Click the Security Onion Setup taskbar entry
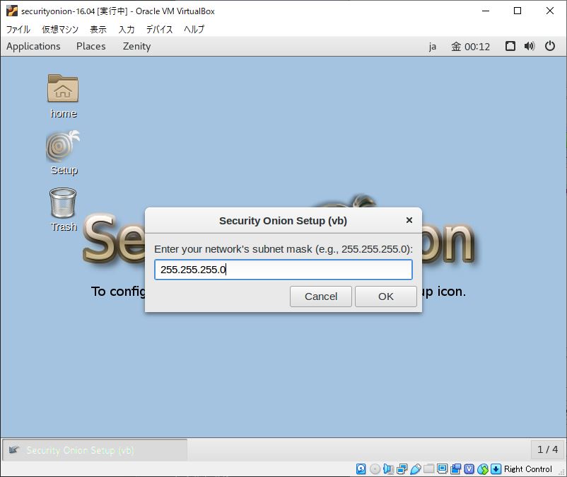Viewport: 567px width, 477px height. coord(95,450)
